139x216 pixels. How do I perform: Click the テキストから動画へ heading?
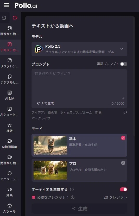(x=53, y=26)
